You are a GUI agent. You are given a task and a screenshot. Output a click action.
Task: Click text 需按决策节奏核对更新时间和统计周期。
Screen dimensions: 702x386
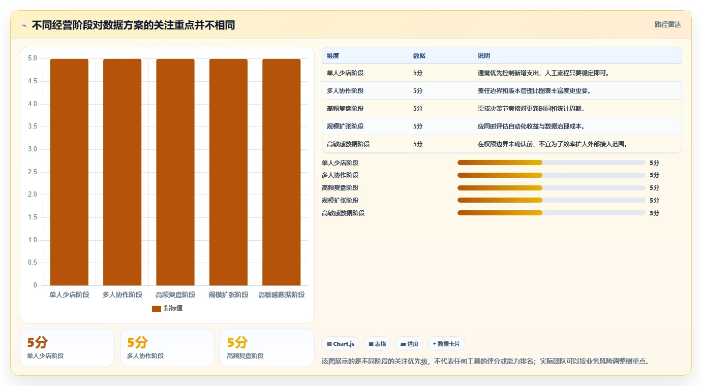pos(532,109)
